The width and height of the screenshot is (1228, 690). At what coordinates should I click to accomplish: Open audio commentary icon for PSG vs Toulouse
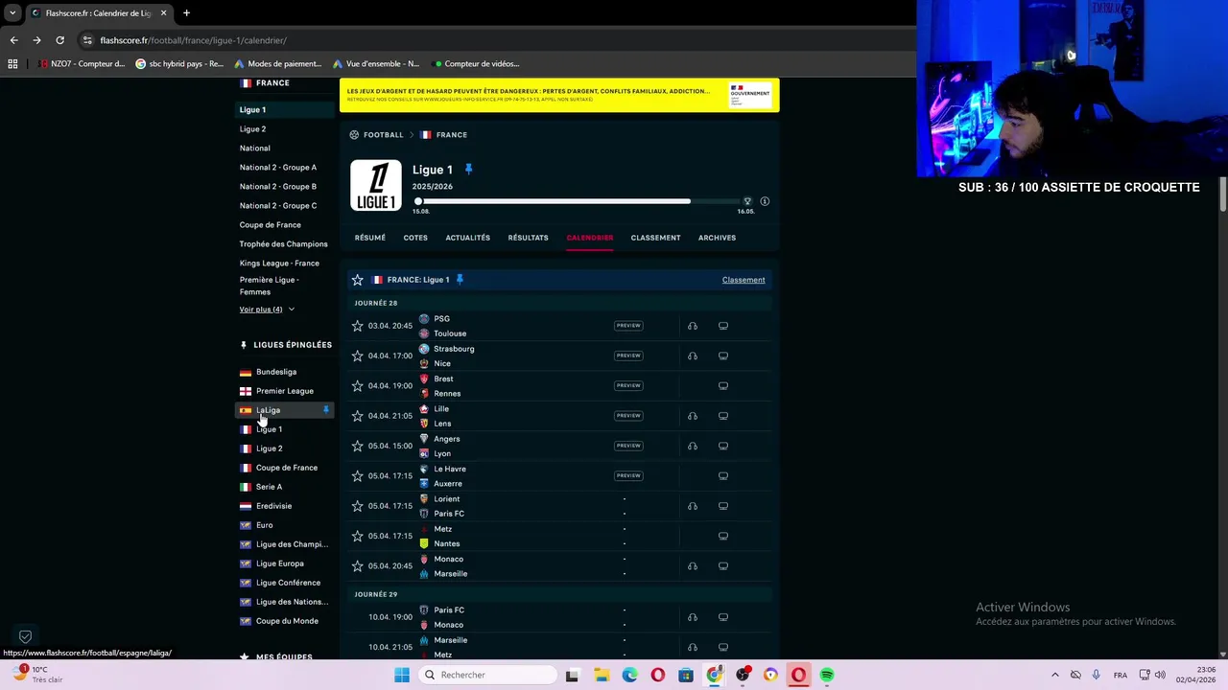tap(693, 326)
